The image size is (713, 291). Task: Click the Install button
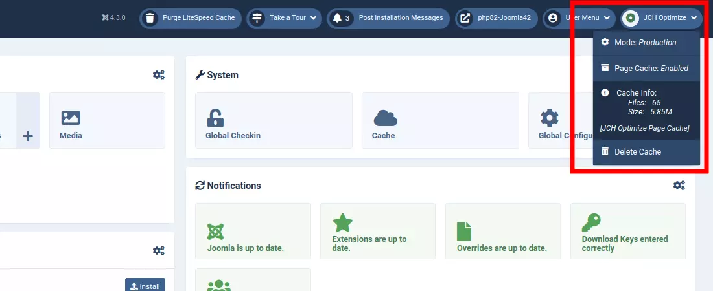click(145, 285)
